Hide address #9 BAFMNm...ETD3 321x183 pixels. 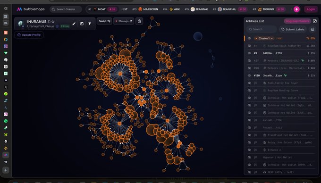click(x=249, y=53)
